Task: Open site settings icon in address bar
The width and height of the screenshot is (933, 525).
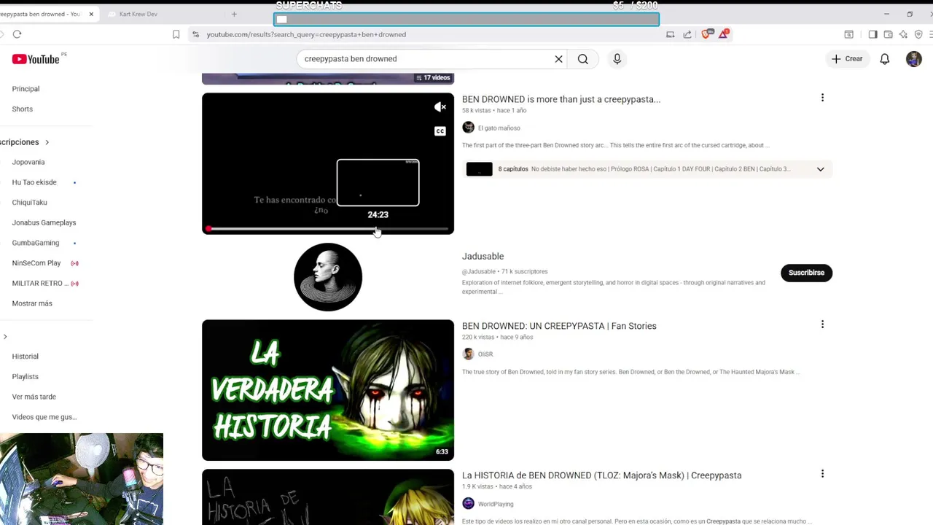Action: [x=195, y=34]
